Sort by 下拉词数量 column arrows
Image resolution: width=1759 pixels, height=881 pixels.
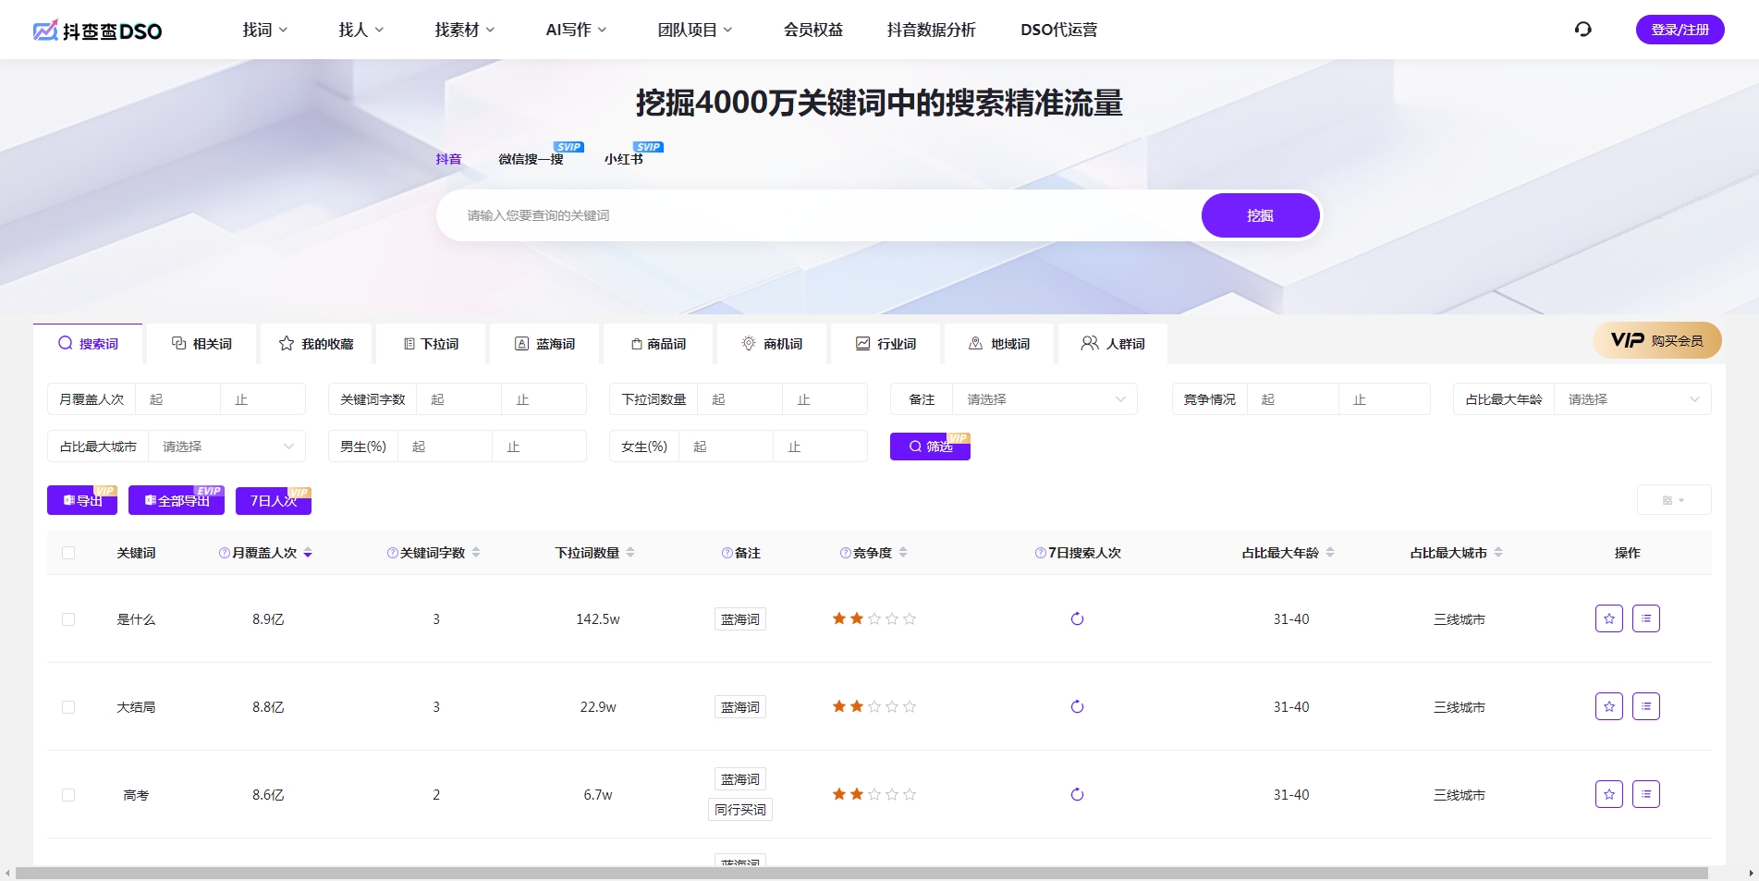pyautogui.click(x=630, y=553)
